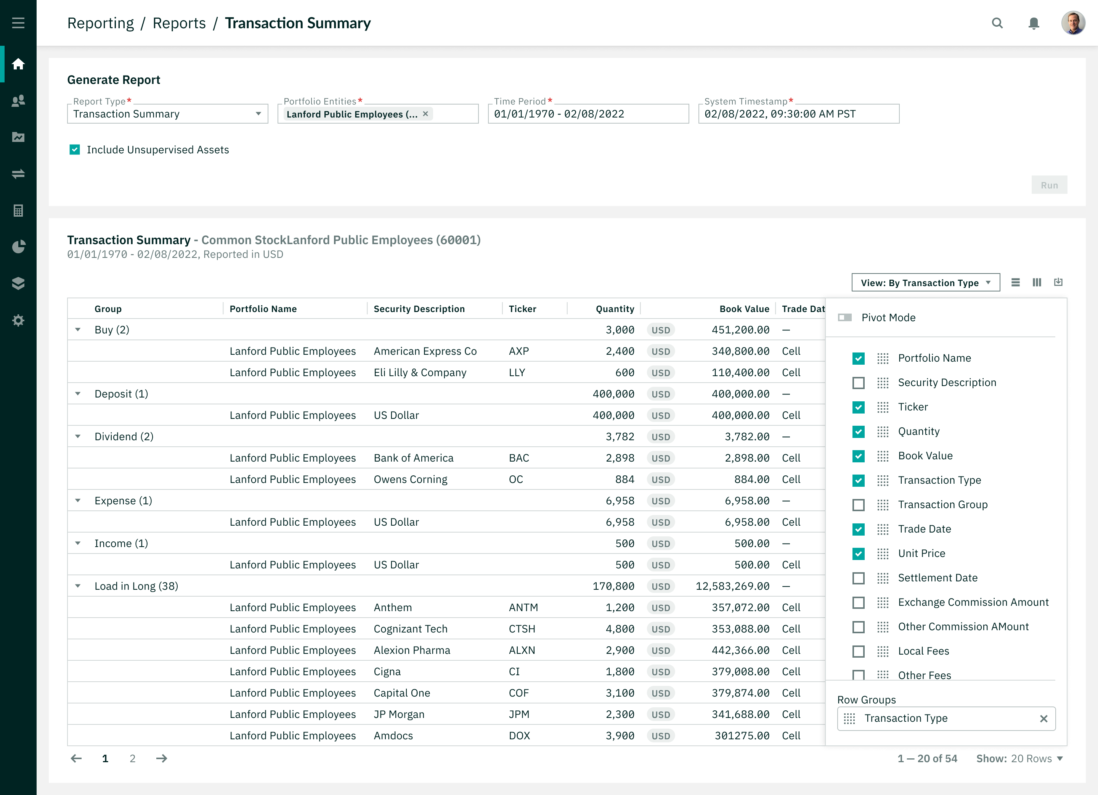Toggle Pivot Mode switch
Image resolution: width=1098 pixels, height=795 pixels.
click(x=844, y=317)
